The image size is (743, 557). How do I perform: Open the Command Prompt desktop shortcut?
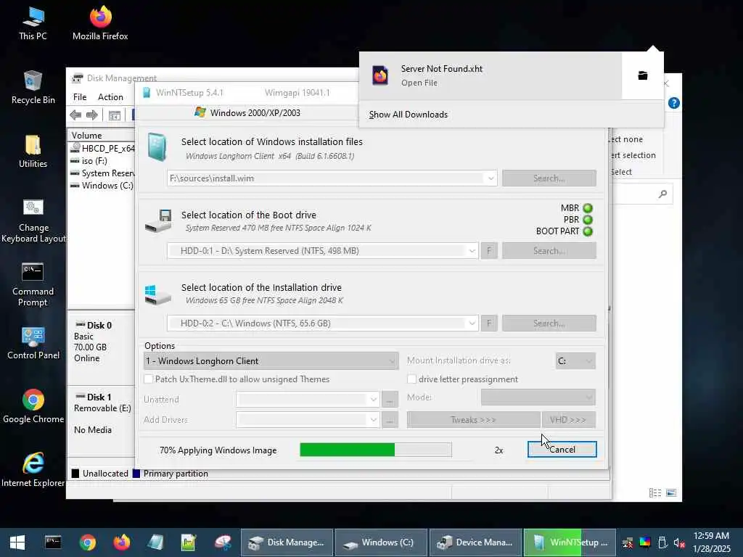(x=33, y=284)
